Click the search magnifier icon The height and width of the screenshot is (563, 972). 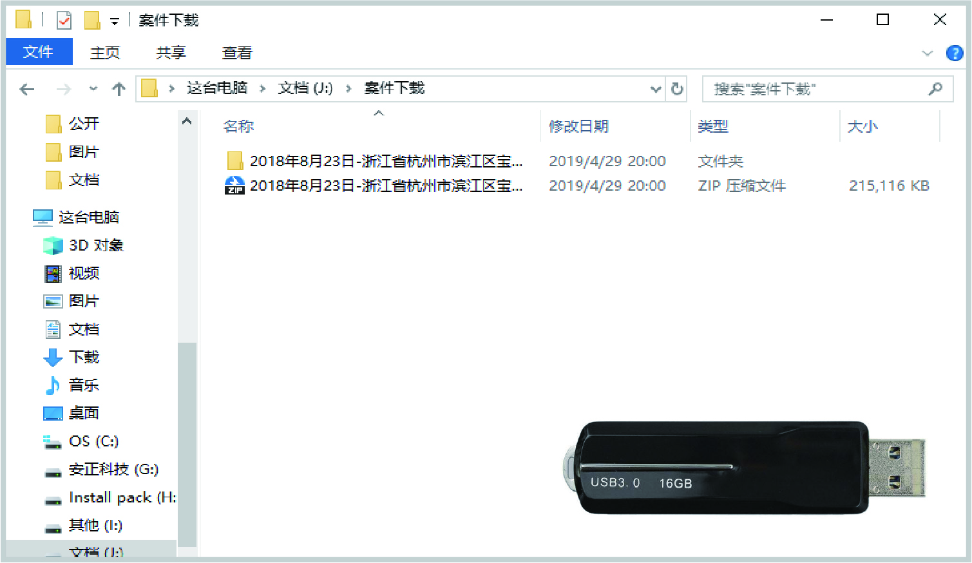(935, 89)
